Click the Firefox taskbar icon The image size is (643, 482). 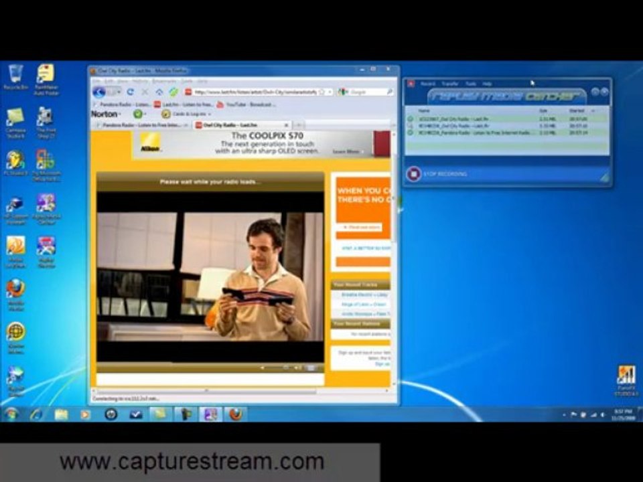(x=235, y=414)
